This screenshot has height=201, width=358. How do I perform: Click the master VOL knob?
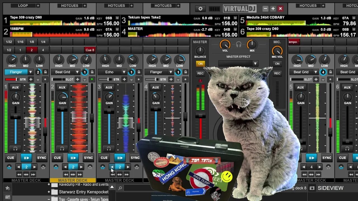point(225,44)
